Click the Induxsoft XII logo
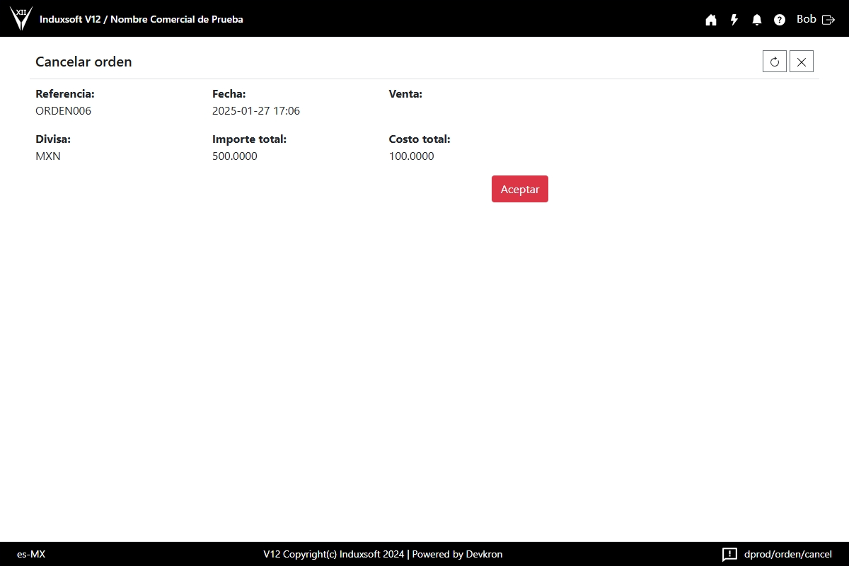The width and height of the screenshot is (849, 566). [21, 18]
